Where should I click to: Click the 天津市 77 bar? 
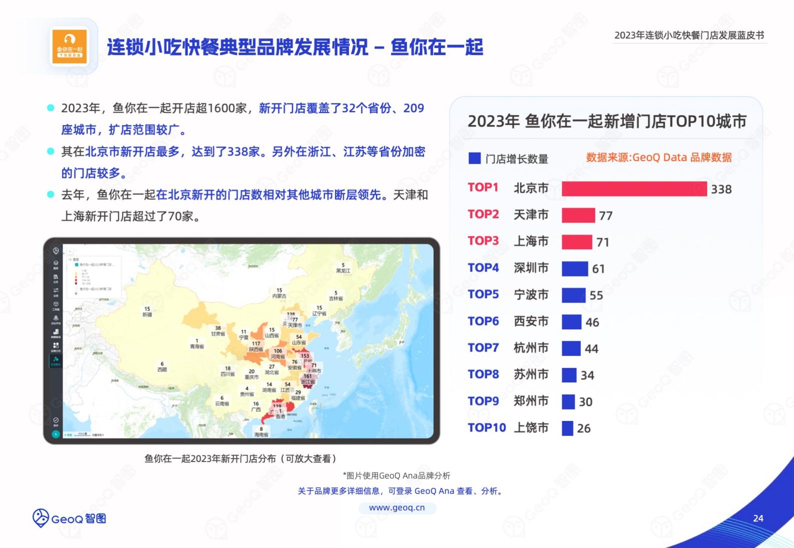(578, 215)
